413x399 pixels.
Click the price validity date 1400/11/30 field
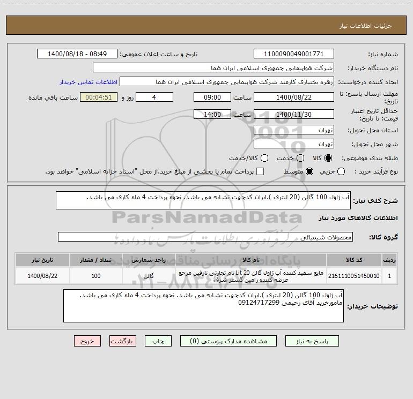(x=294, y=114)
